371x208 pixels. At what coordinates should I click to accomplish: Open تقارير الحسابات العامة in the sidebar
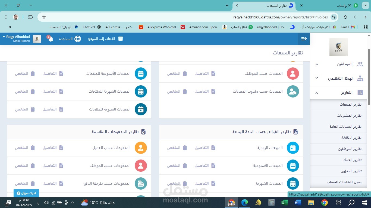tap(345, 126)
